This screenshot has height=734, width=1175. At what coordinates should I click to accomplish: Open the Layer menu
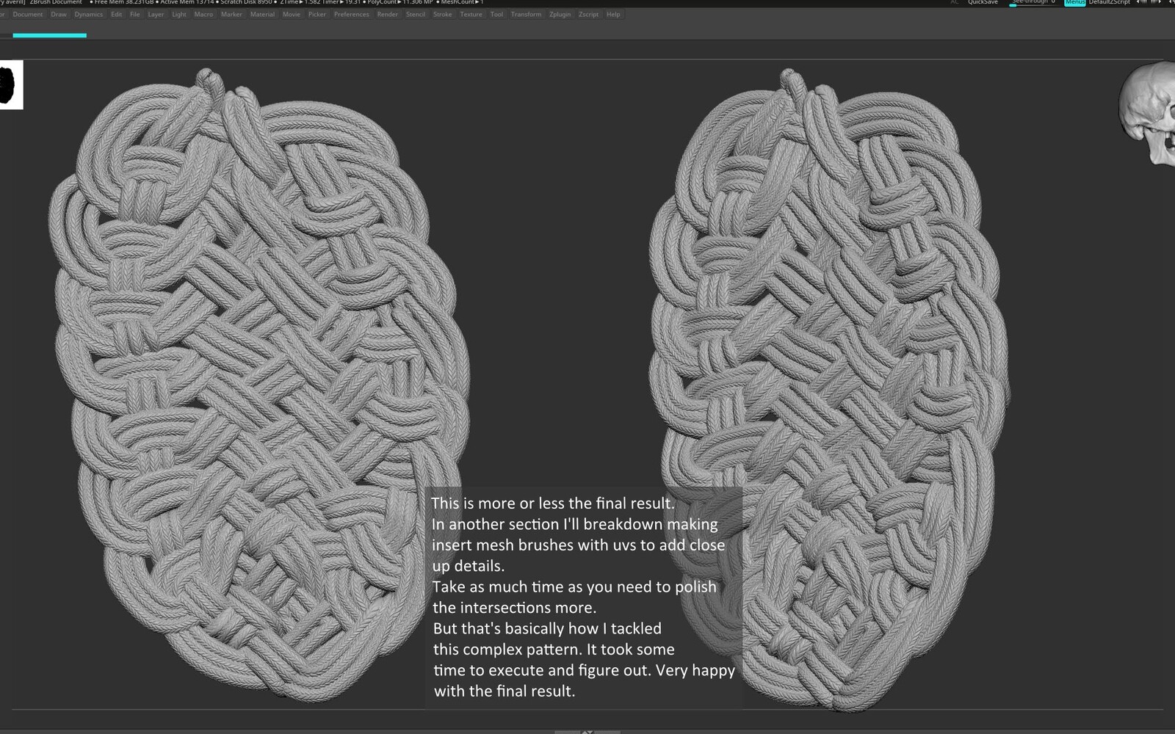(156, 15)
